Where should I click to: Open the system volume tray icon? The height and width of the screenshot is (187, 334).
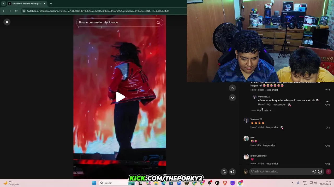point(315,183)
